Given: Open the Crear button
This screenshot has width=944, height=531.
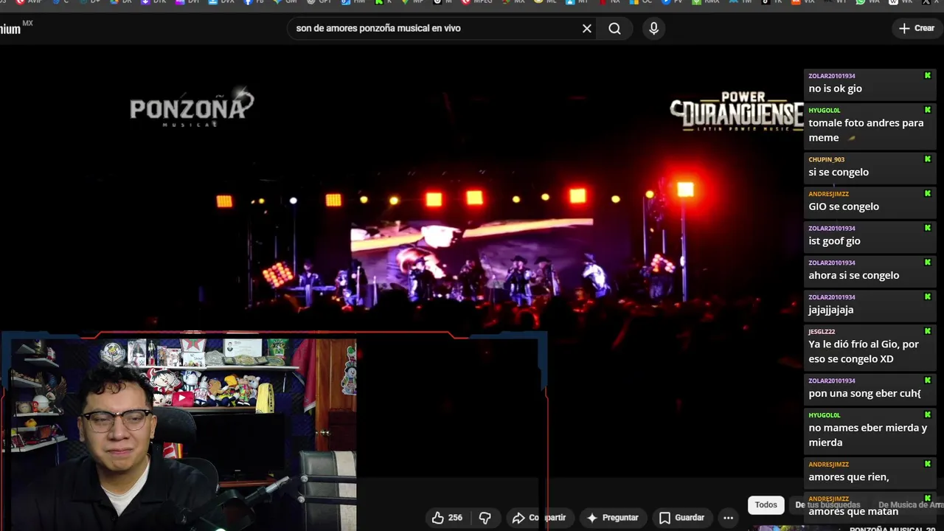Looking at the screenshot, I should pyautogui.click(x=917, y=28).
